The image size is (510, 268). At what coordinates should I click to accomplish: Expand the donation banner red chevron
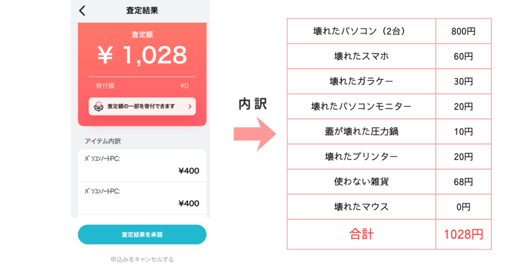point(190,107)
